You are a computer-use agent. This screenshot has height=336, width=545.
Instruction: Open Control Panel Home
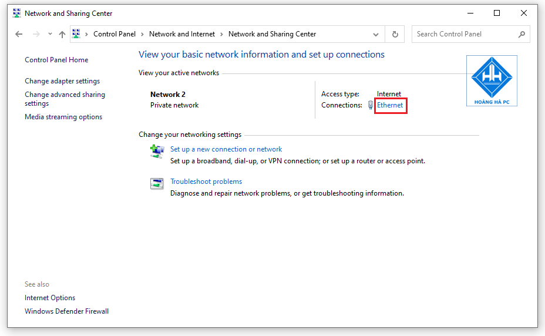(x=56, y=60)
